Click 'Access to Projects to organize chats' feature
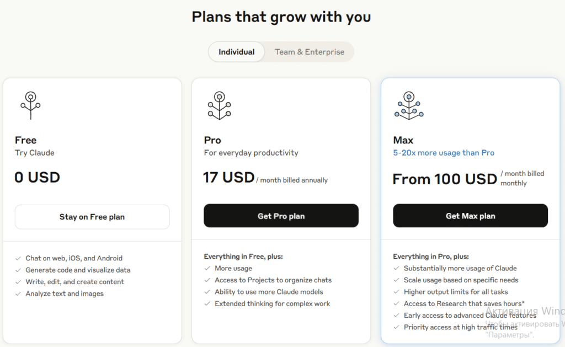This screenshot has width=565, height=347. click(x=273, y=280)
